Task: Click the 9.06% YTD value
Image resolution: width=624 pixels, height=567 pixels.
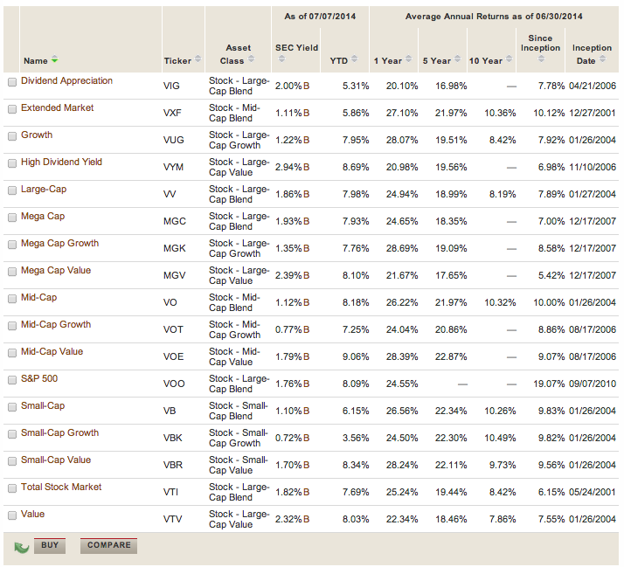Action: point(356,356)
